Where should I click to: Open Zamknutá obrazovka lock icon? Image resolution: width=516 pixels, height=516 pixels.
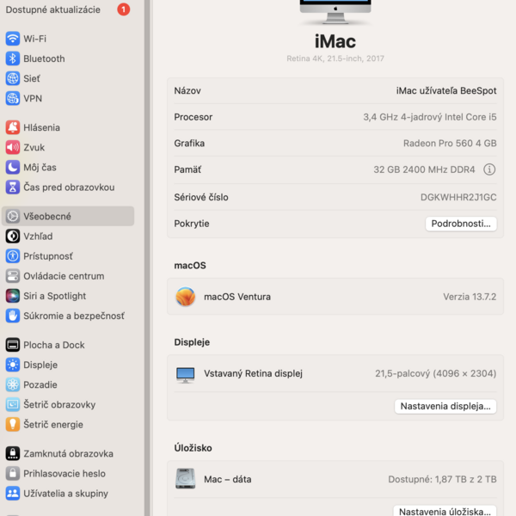click(x=13, y=453)
